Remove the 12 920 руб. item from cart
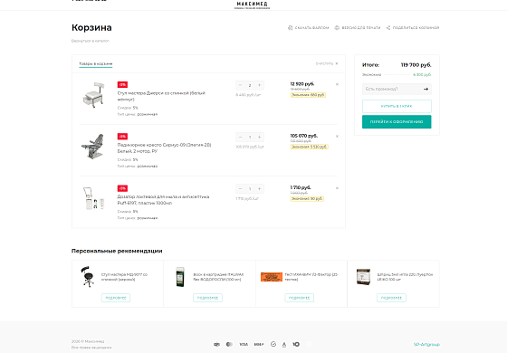Viewport: 507px width, 353px height. click(337, 84)
